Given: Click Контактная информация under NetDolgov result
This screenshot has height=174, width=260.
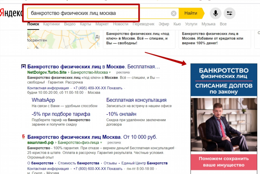Looking at the screenshot, I should coord(48,88).
